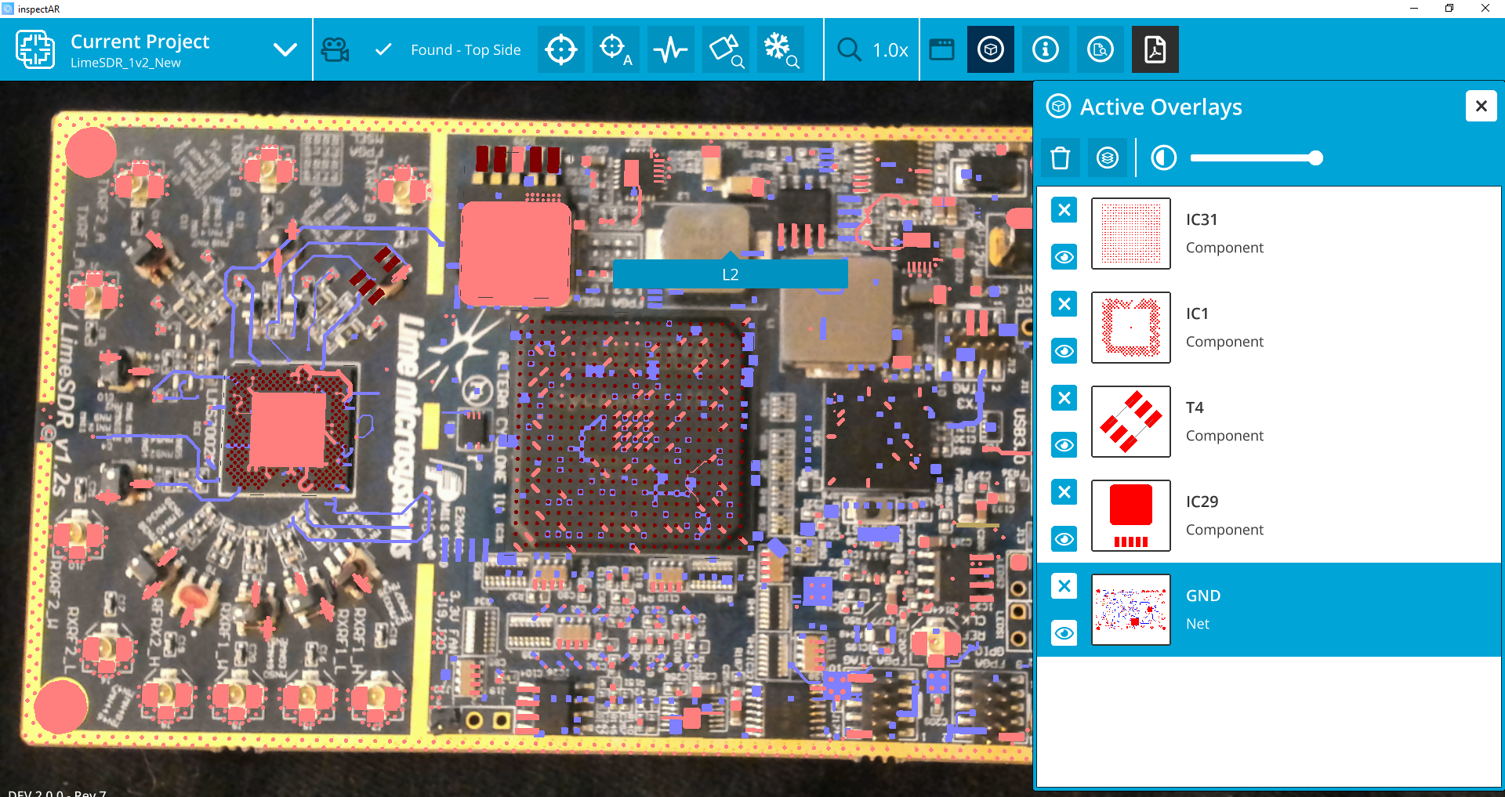
Task: Toggle visibility of GND net overlay
Action: (x=1064, y=633)
